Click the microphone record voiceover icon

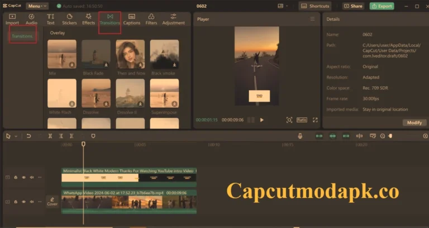click(x=300, y=136)
